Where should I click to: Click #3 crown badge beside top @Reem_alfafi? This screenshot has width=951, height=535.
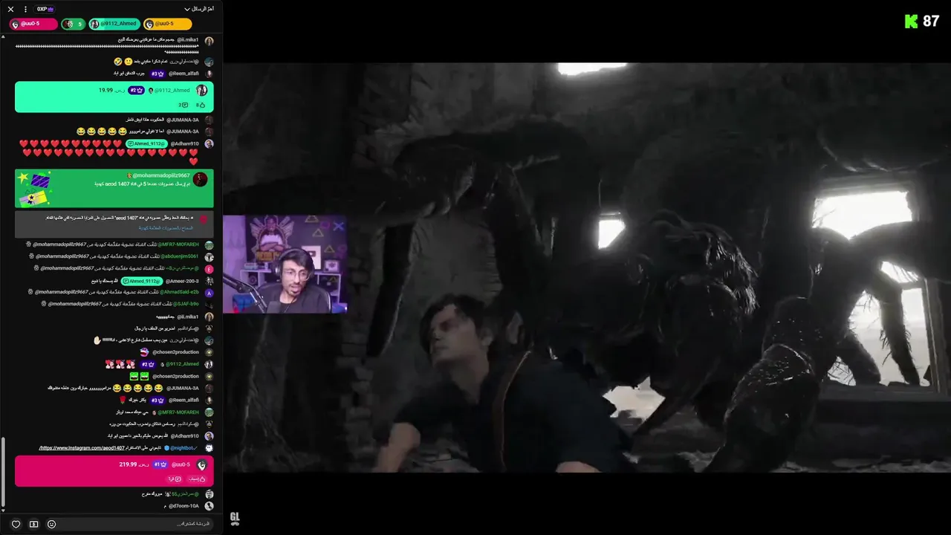click(x=158, y=74)
